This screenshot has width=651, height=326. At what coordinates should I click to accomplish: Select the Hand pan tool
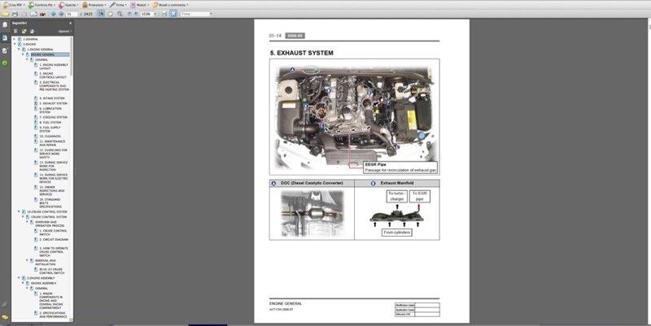coord(110,14)
